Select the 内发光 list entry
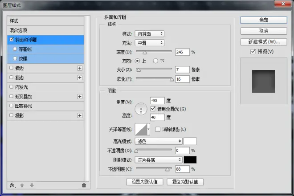Viewport: 294px width, 196px height. 45,87
